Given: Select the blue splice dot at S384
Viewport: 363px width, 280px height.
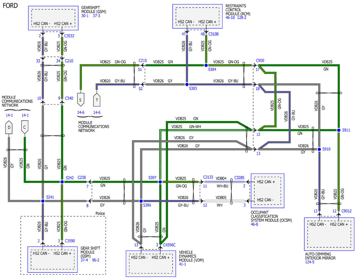Looking at the screenshot, I should pos(206,65).
